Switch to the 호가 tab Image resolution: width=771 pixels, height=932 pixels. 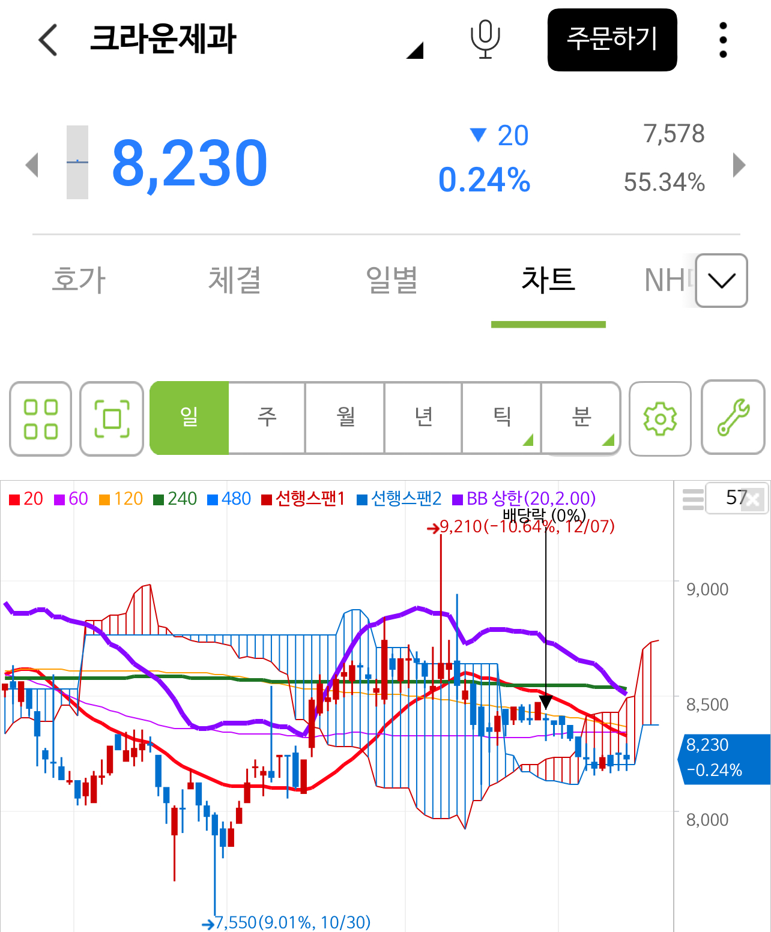79,280
